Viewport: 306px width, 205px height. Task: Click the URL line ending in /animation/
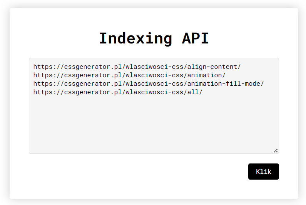coord(129,75)
